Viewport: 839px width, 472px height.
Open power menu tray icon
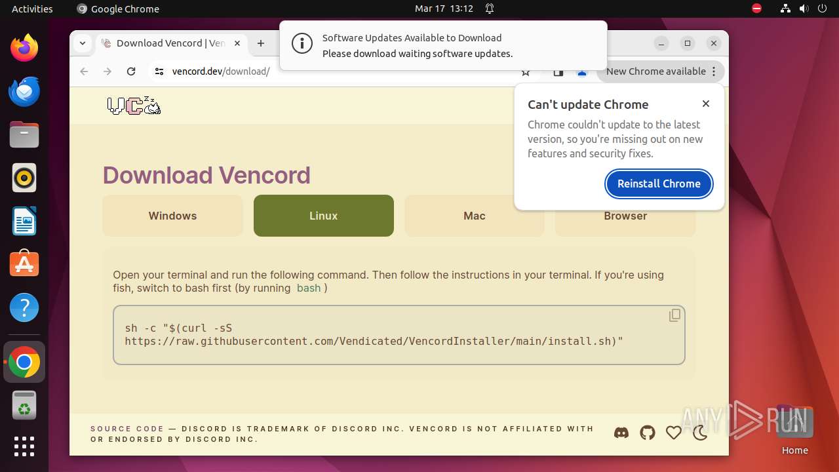[822, 9]
